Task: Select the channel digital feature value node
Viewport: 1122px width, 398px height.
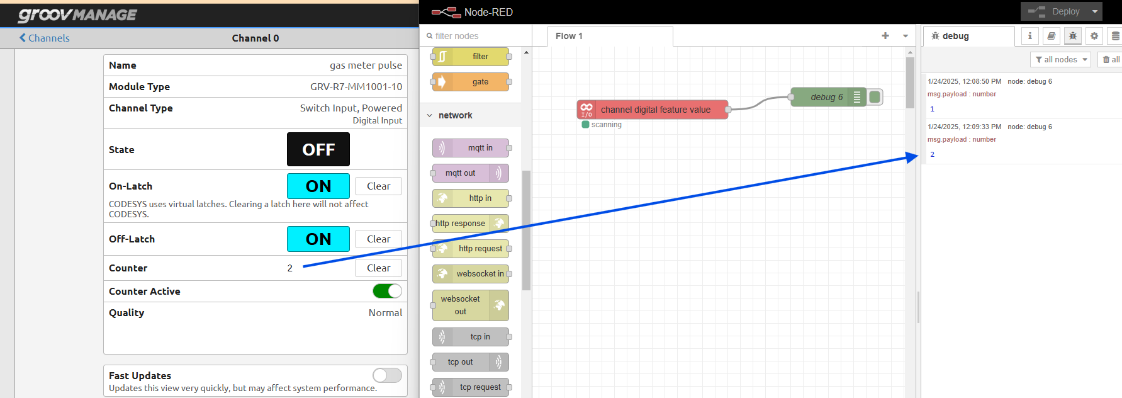Action: (653, 110)
